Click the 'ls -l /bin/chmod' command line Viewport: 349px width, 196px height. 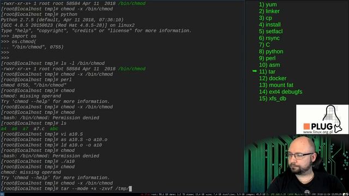point(53,63)
